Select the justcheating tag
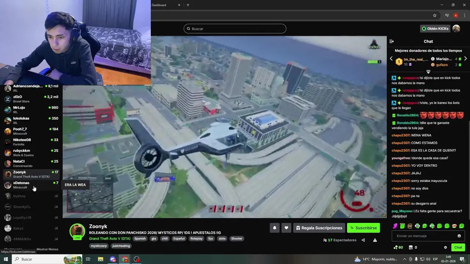 [121, 246]
